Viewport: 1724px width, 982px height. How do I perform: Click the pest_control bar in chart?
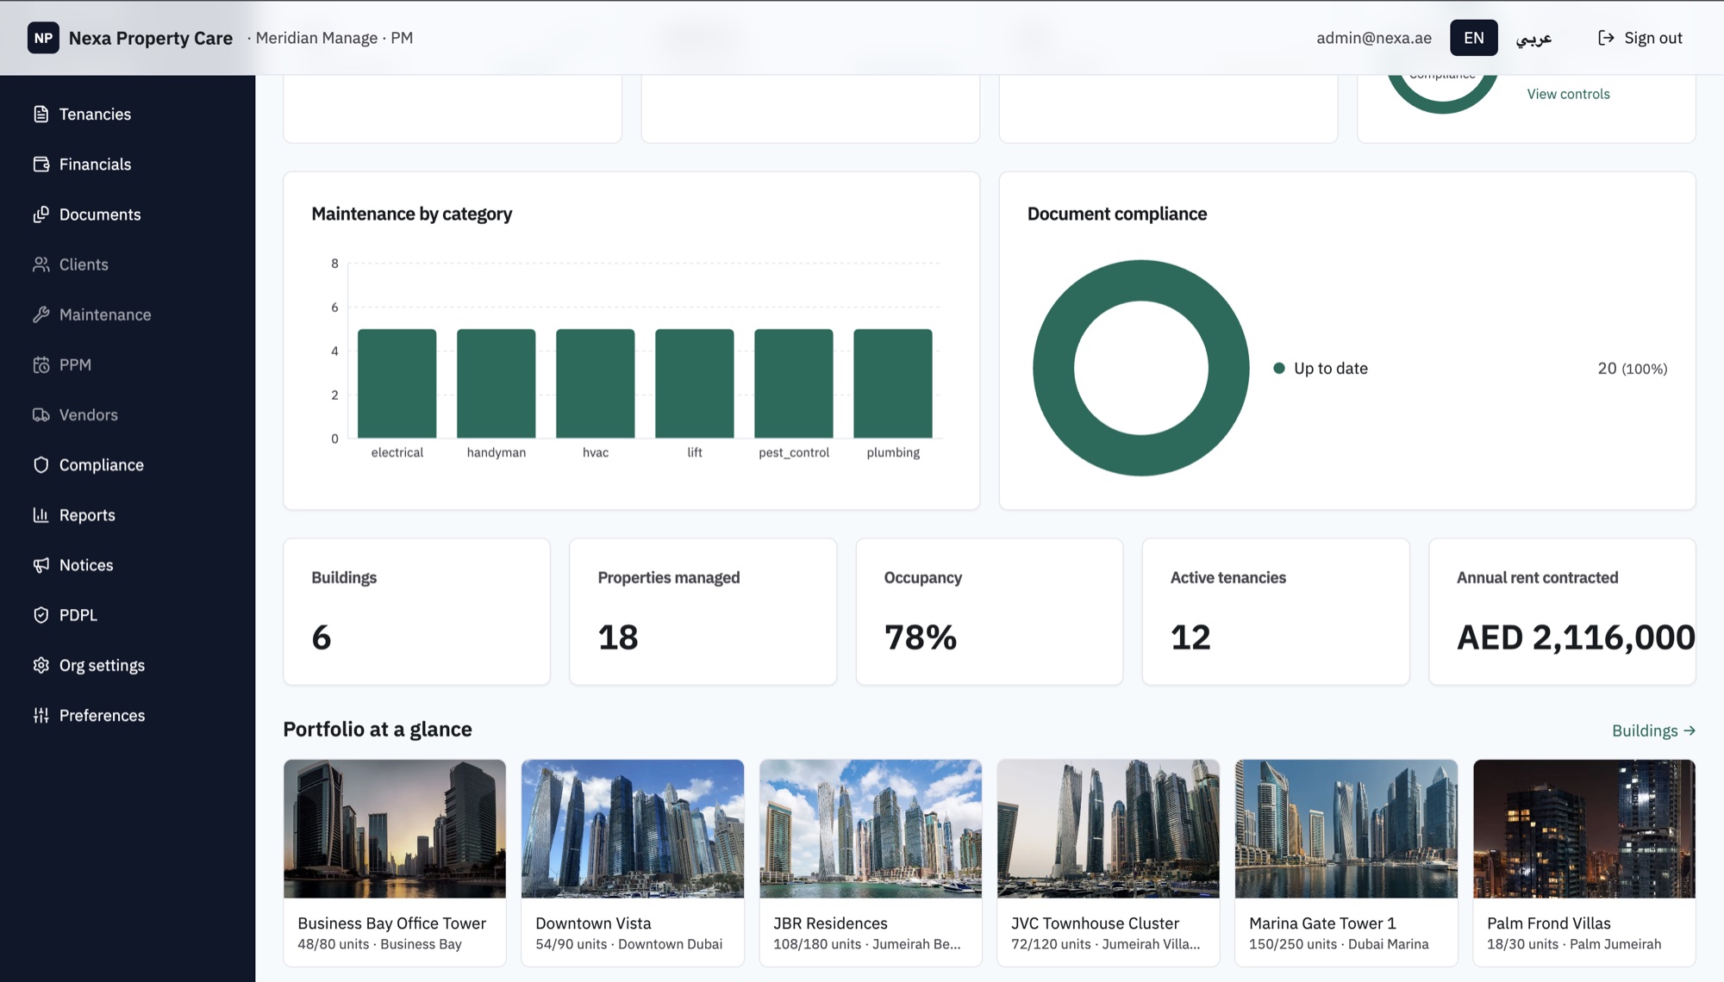tap(793, 383)
